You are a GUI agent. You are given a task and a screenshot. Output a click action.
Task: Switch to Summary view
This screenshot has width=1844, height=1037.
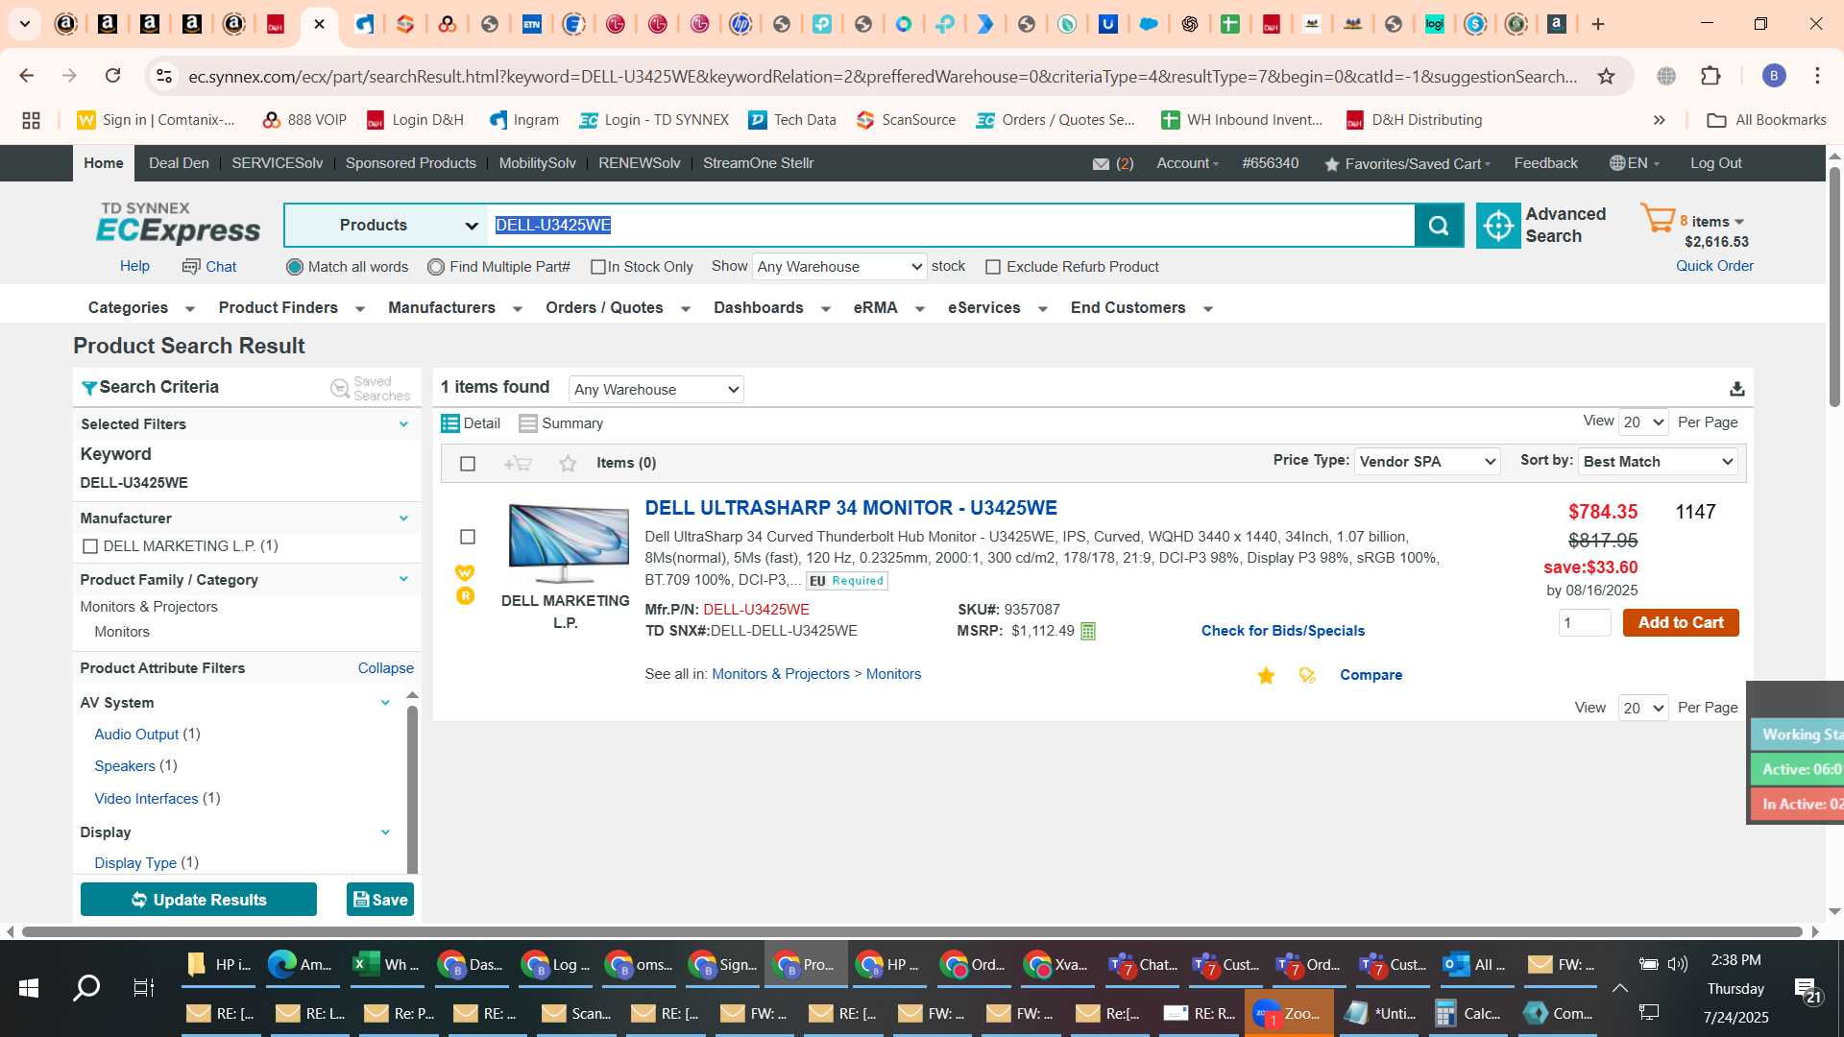561,423
